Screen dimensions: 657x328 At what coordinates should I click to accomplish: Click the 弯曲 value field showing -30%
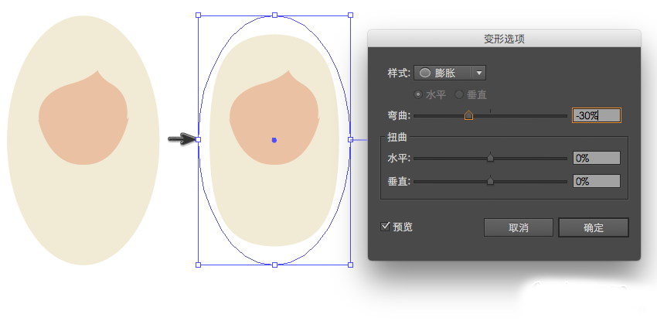(x=596, y=115)
